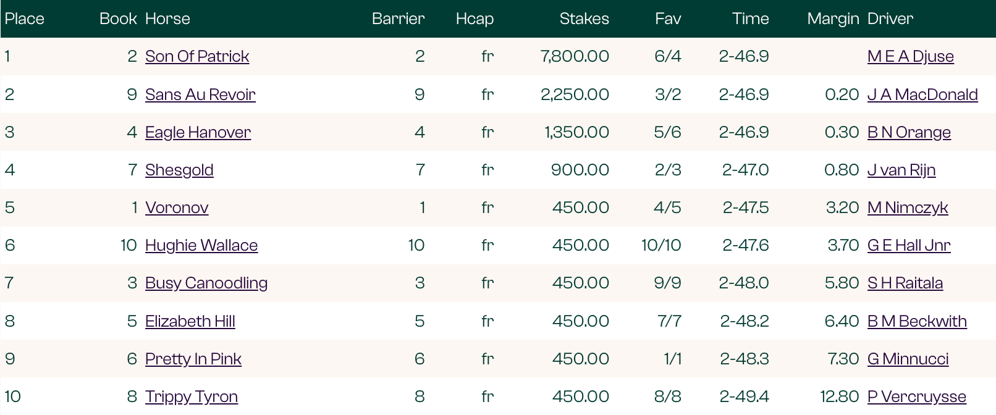Open driver B N Orange page
996x415 pixels.
pyautogui.click(x=909, y=132)
